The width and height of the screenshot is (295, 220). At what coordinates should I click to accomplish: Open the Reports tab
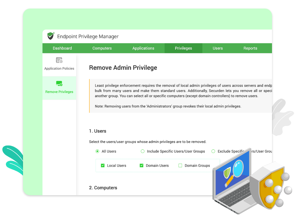(250, 48)
